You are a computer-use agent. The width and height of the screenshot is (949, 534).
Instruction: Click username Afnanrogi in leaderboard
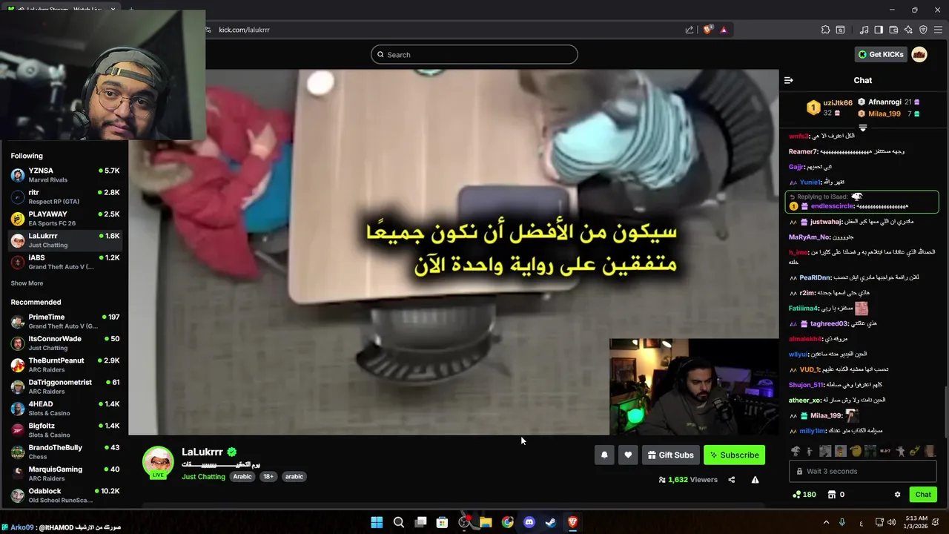(884, 102)
